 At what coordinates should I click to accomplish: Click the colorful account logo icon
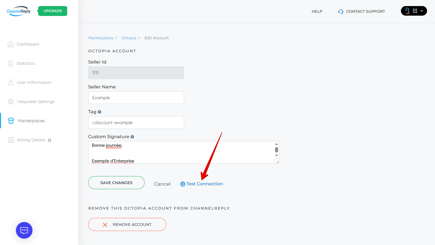pos(407,11)
